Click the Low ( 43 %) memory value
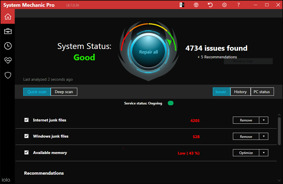This screenshot has width=283, height=184. pyautogui.click(x=188, y=153)
